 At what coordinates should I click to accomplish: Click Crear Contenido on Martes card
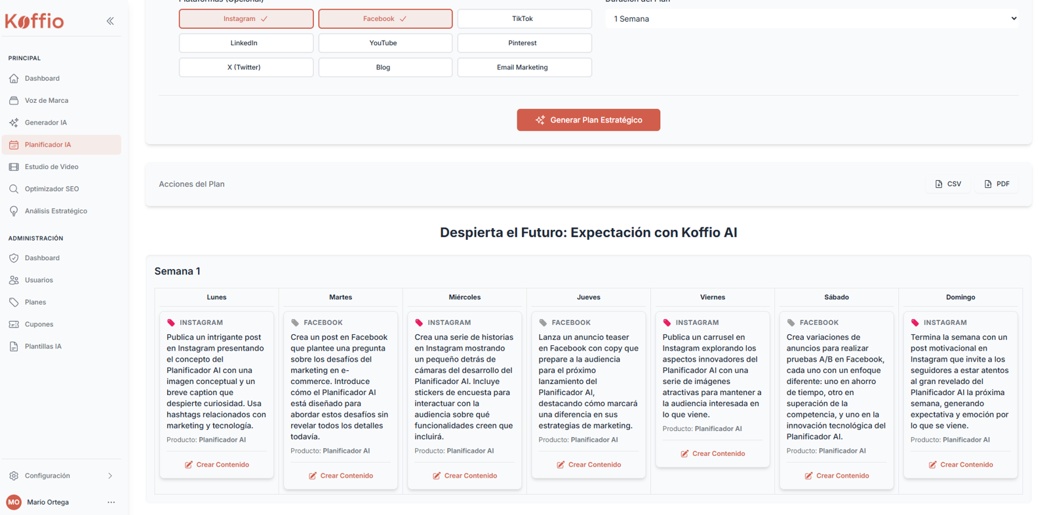(340, 476)
